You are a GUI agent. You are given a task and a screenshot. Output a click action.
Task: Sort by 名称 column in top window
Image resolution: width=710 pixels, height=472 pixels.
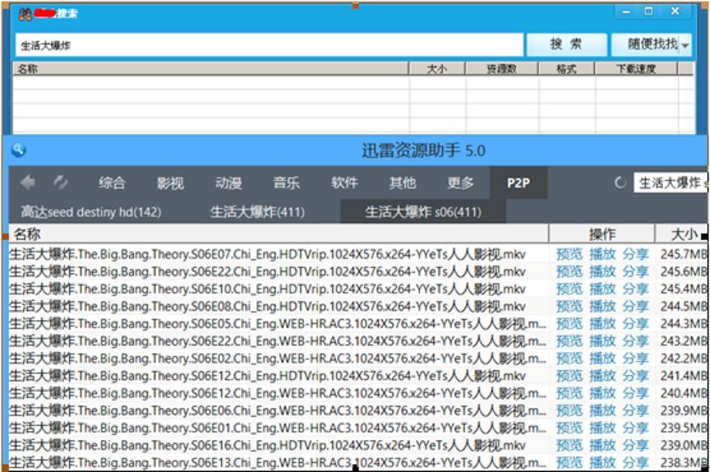[210, 69]
